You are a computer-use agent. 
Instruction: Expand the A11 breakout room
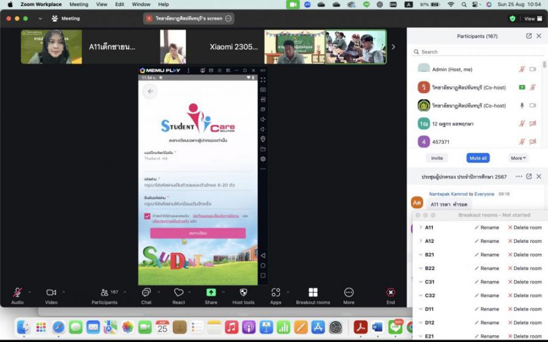click(x=420, y=228)
